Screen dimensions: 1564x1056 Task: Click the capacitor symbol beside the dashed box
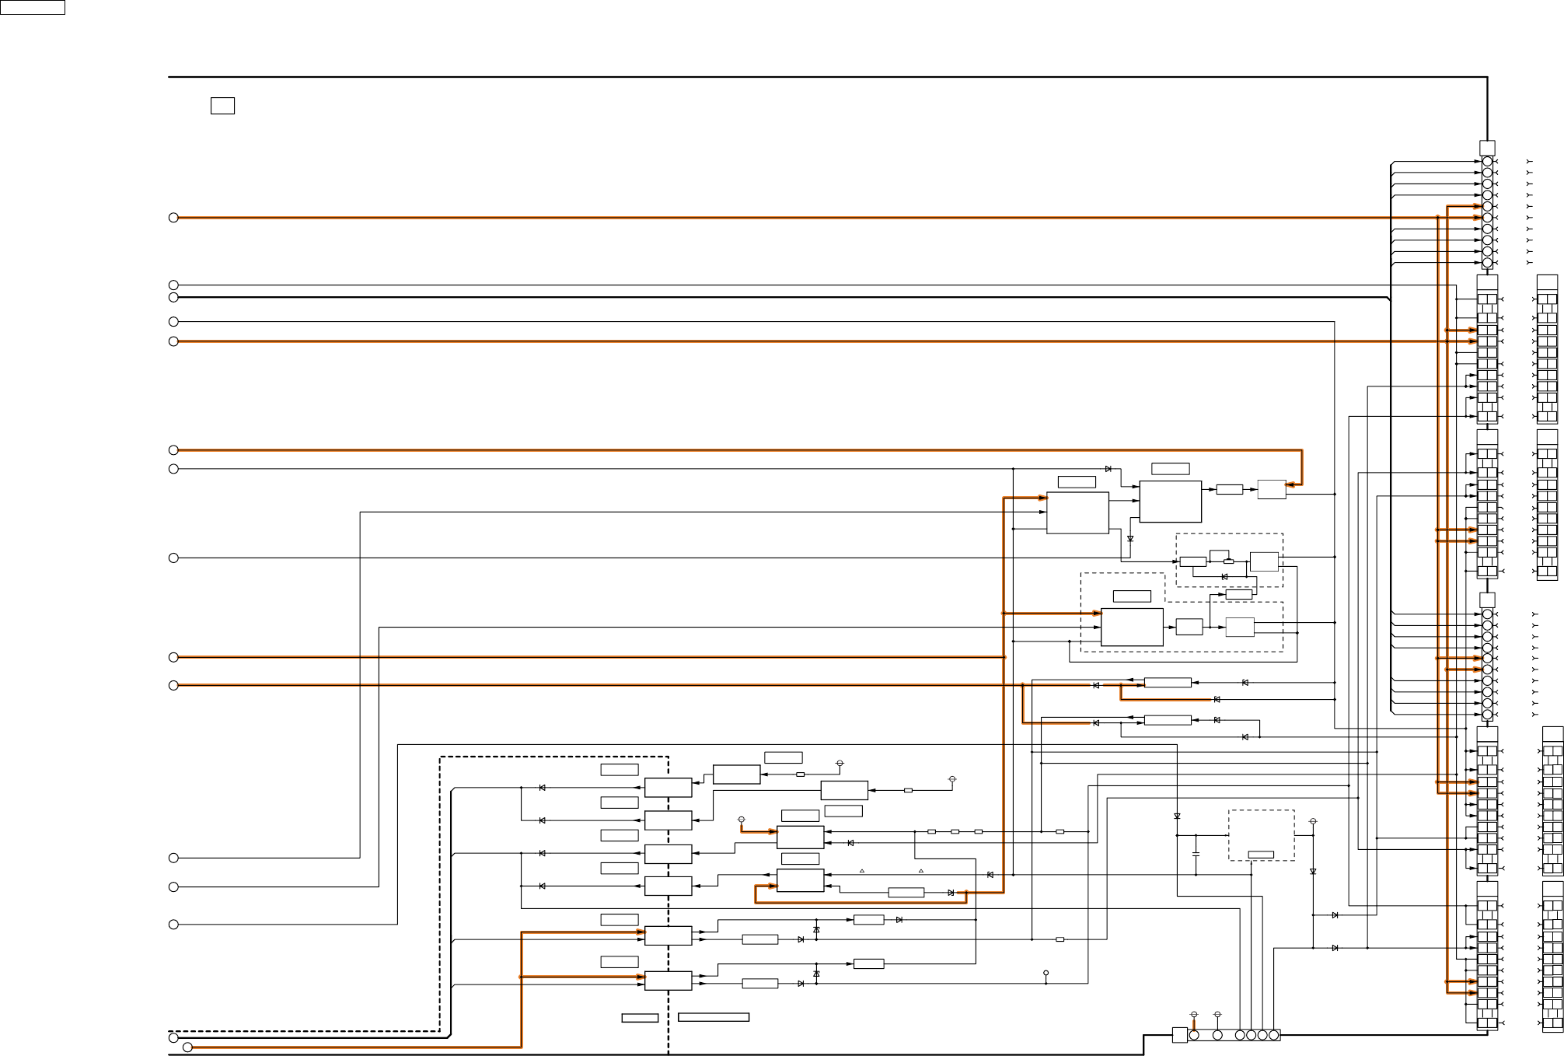click(x=1196, y=854)
